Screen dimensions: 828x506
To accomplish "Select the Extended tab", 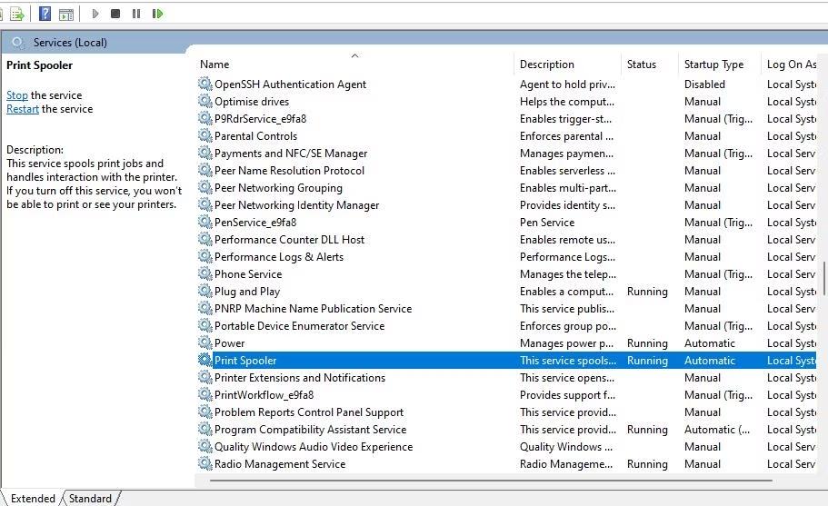I will [33, 498].
